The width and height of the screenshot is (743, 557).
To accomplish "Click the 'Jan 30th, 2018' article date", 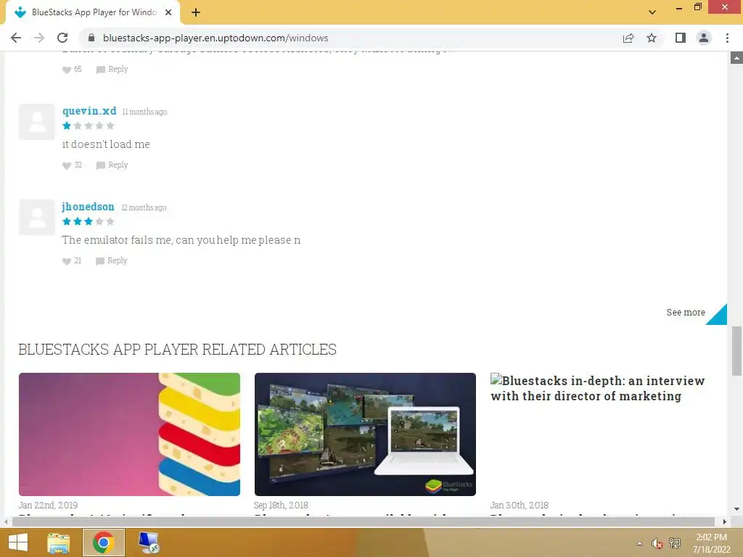I will pyautogui.click(x=519, y=506).
